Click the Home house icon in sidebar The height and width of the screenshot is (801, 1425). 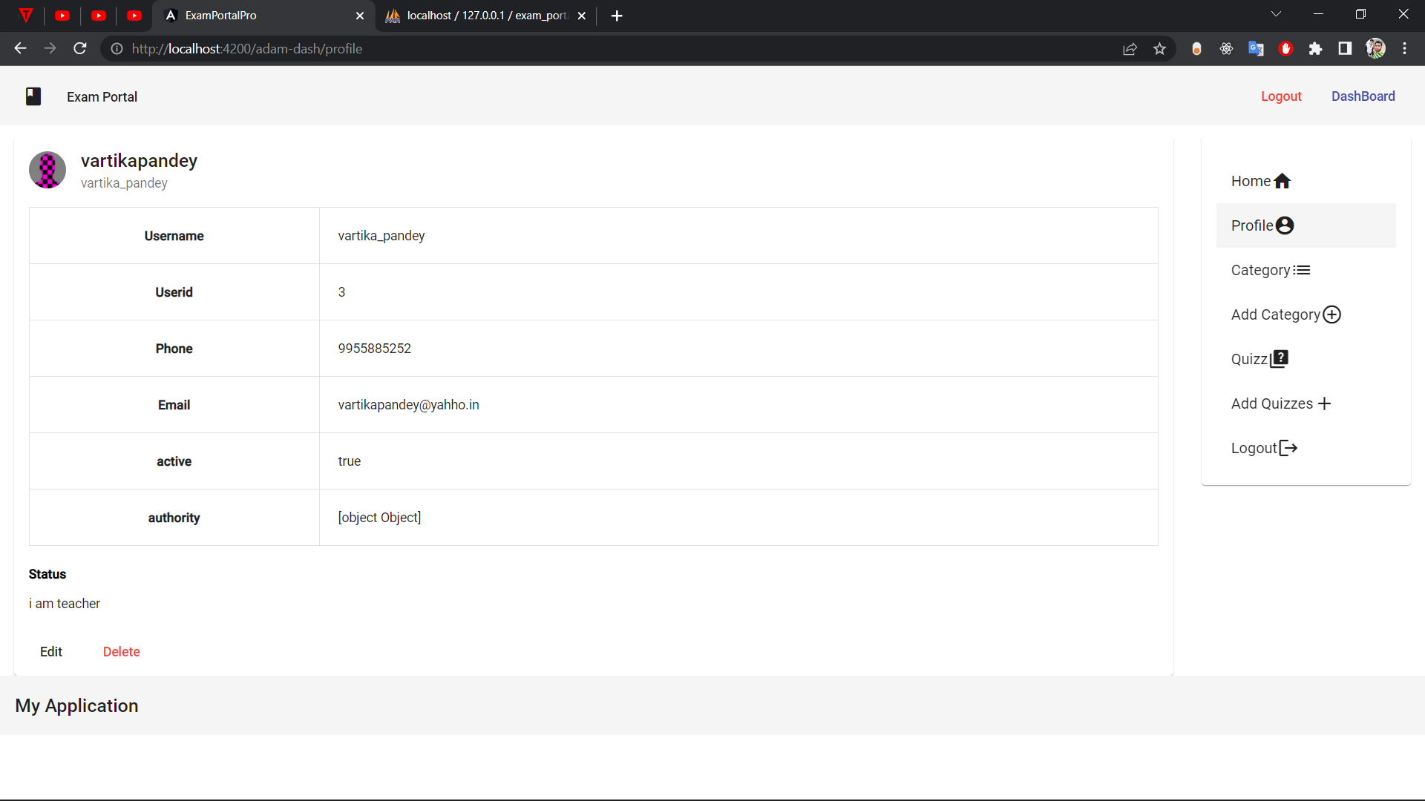pos(1282,181)
